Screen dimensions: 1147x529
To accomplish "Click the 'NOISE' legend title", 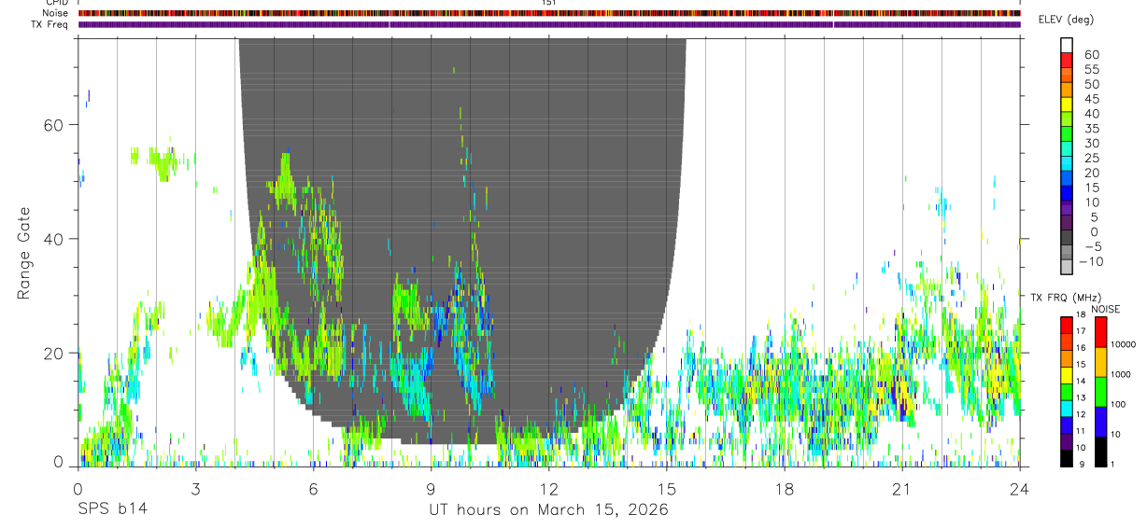I will pyautogui.click(x=1104, y=309).
